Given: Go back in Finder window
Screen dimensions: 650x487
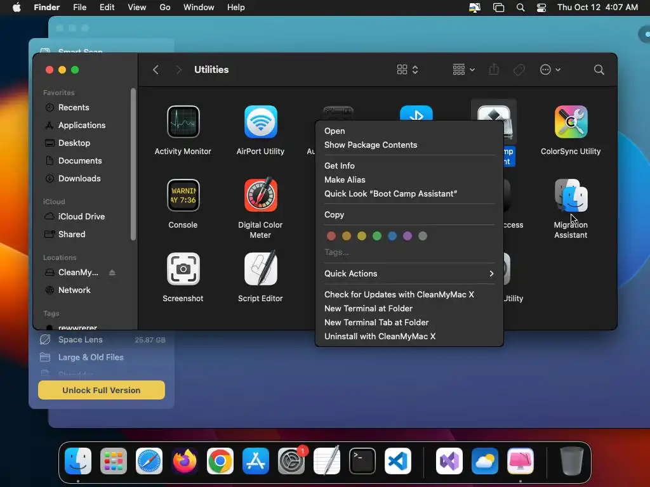Looking at the screenshot, I should [x=156, y=70].
